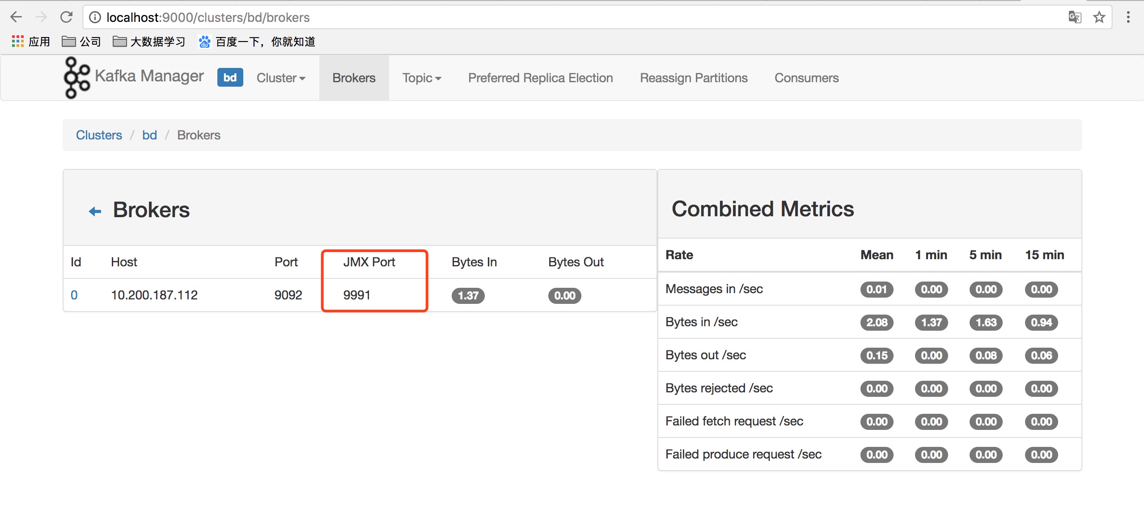This screenshot has height=530, width=1144.
Task: Click the Kafka Manager logo icon
Action: 76,77
